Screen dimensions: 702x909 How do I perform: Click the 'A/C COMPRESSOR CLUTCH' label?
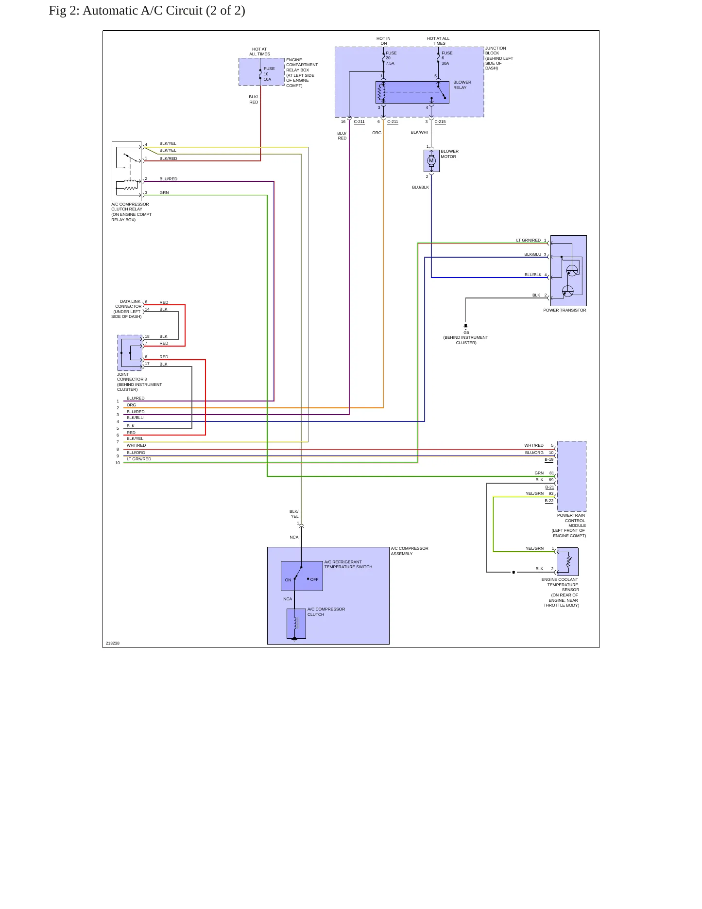(x=326, y=612)
